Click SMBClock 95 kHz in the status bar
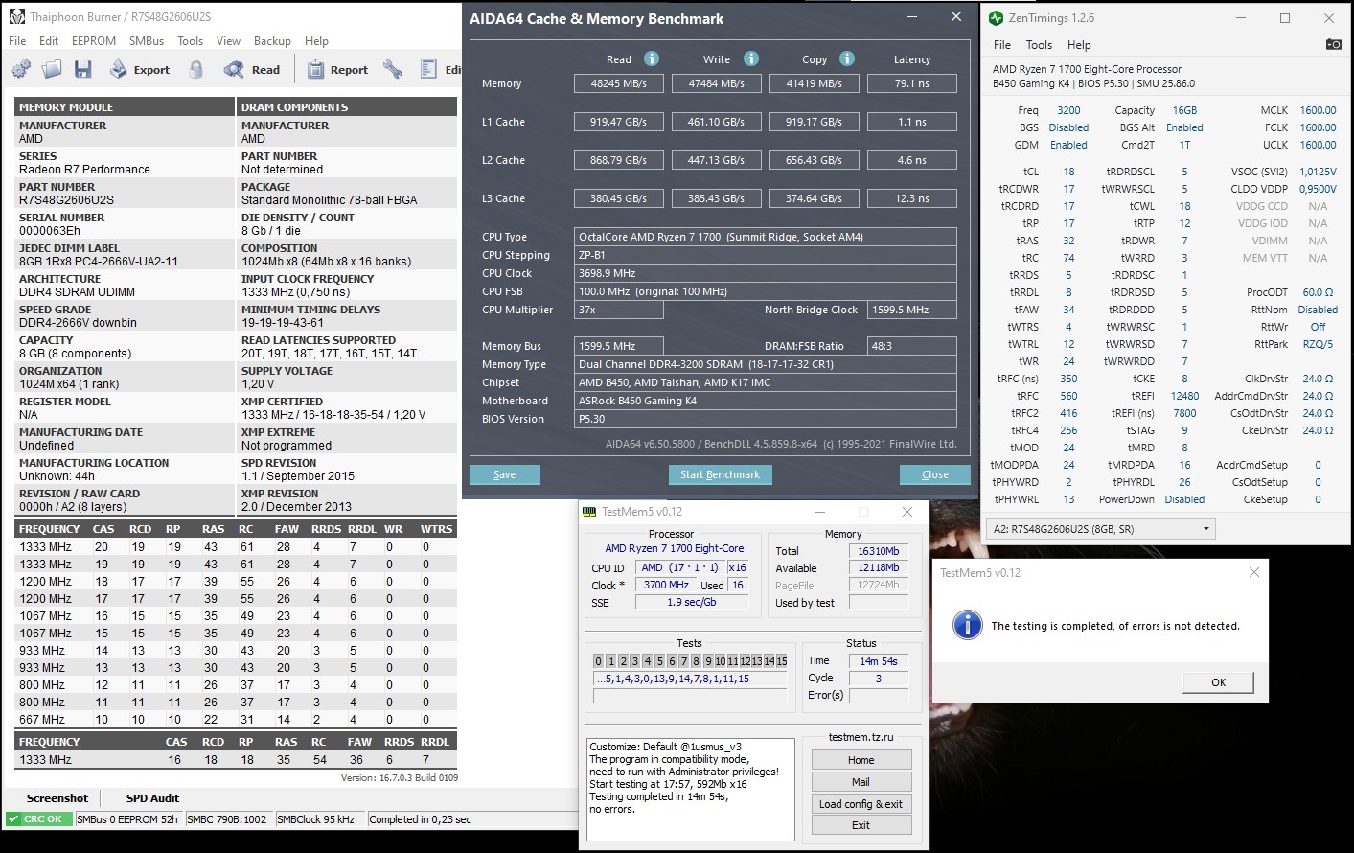This screenshot has height=853, width=1354. tap(319, 819)
